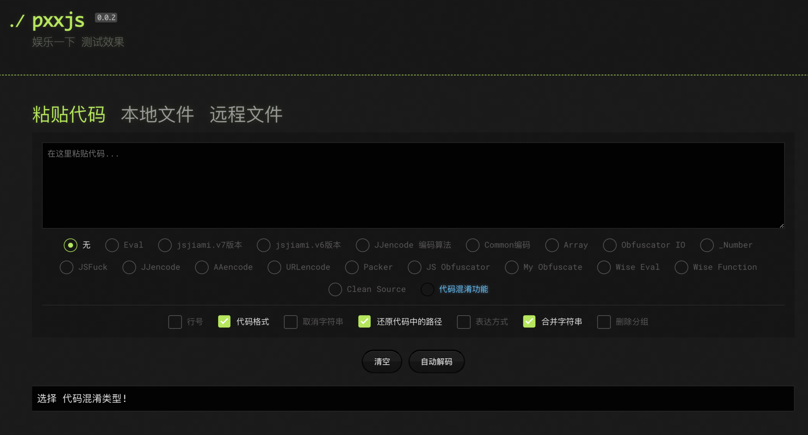
Task: Click the 自动解码 button
Action: [436, 362]
